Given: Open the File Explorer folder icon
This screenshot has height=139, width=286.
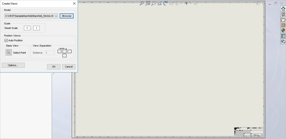Looking at the screenshot, I should 283,20.
